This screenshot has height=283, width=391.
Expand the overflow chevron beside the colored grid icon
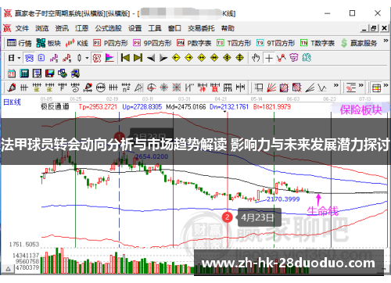point(386,85)
